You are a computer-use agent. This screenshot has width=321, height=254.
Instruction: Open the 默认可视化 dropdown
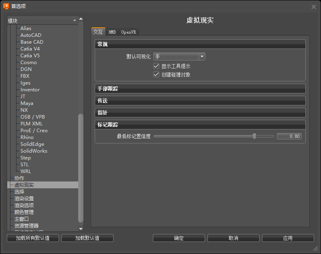[x=179, y=56]
